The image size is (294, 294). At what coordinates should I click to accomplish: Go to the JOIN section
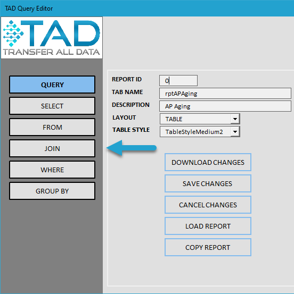pyautogui.click(x=52, y=148)
